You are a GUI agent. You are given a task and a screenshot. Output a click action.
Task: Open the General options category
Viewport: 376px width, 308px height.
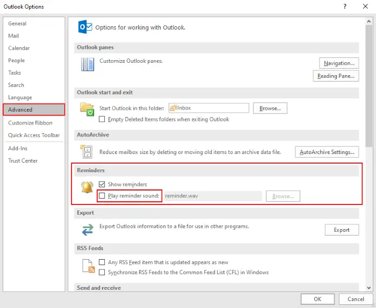[34, 24]
